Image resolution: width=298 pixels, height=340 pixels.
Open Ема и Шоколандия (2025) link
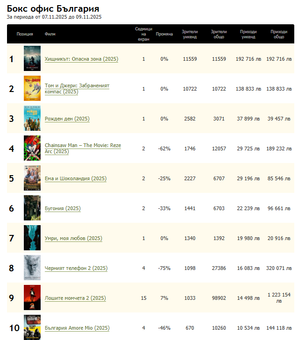[76, 179]
